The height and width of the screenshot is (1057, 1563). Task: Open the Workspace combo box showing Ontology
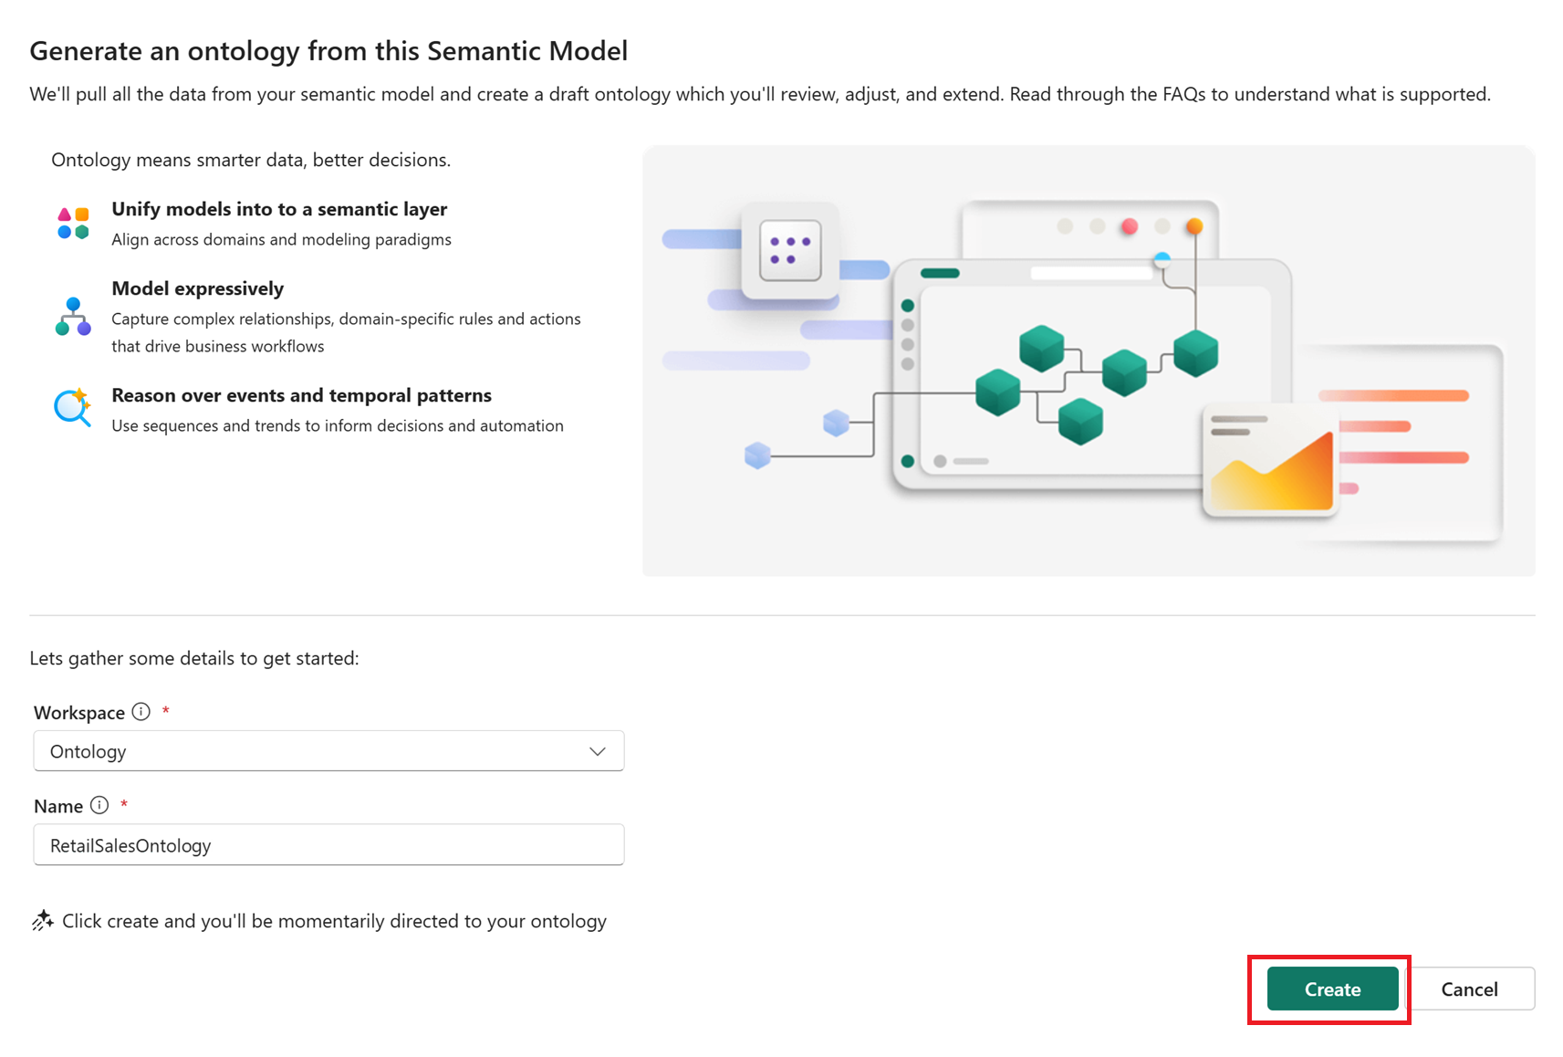310,751
